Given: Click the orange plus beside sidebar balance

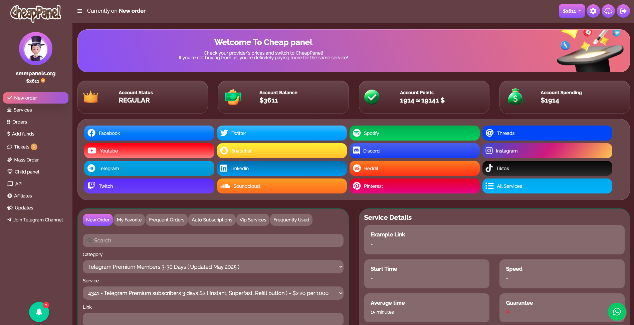Looking at the screenshot, I should (x=43, y=81).
